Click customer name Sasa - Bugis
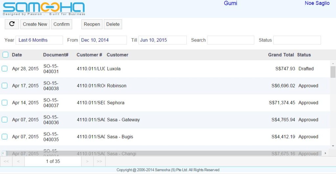336x174 pixels. click(120, 137)
